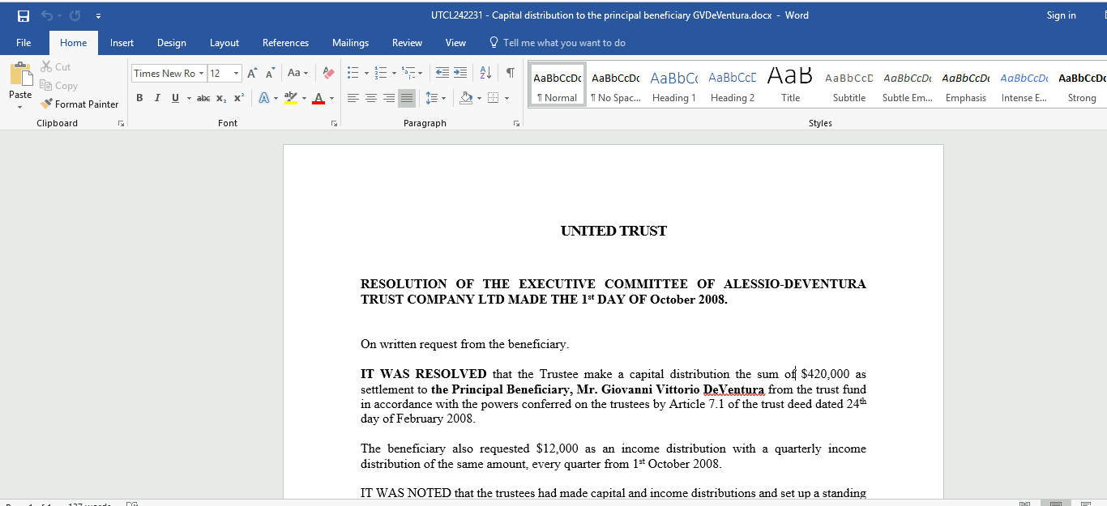Click the Center alignment icon
The height and width of the screenshot is (506, 1107).
click(371, 98)
